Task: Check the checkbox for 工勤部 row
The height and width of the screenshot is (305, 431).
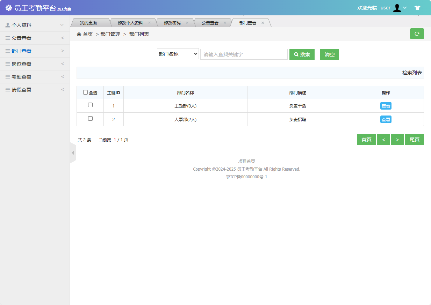Action: pos(90,105)
